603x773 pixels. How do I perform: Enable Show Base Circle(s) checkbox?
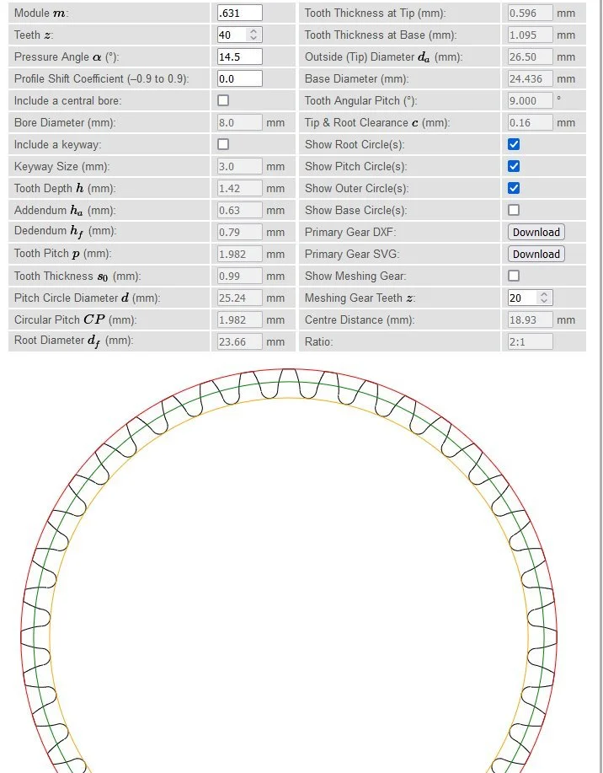click(x=514, y=210)
